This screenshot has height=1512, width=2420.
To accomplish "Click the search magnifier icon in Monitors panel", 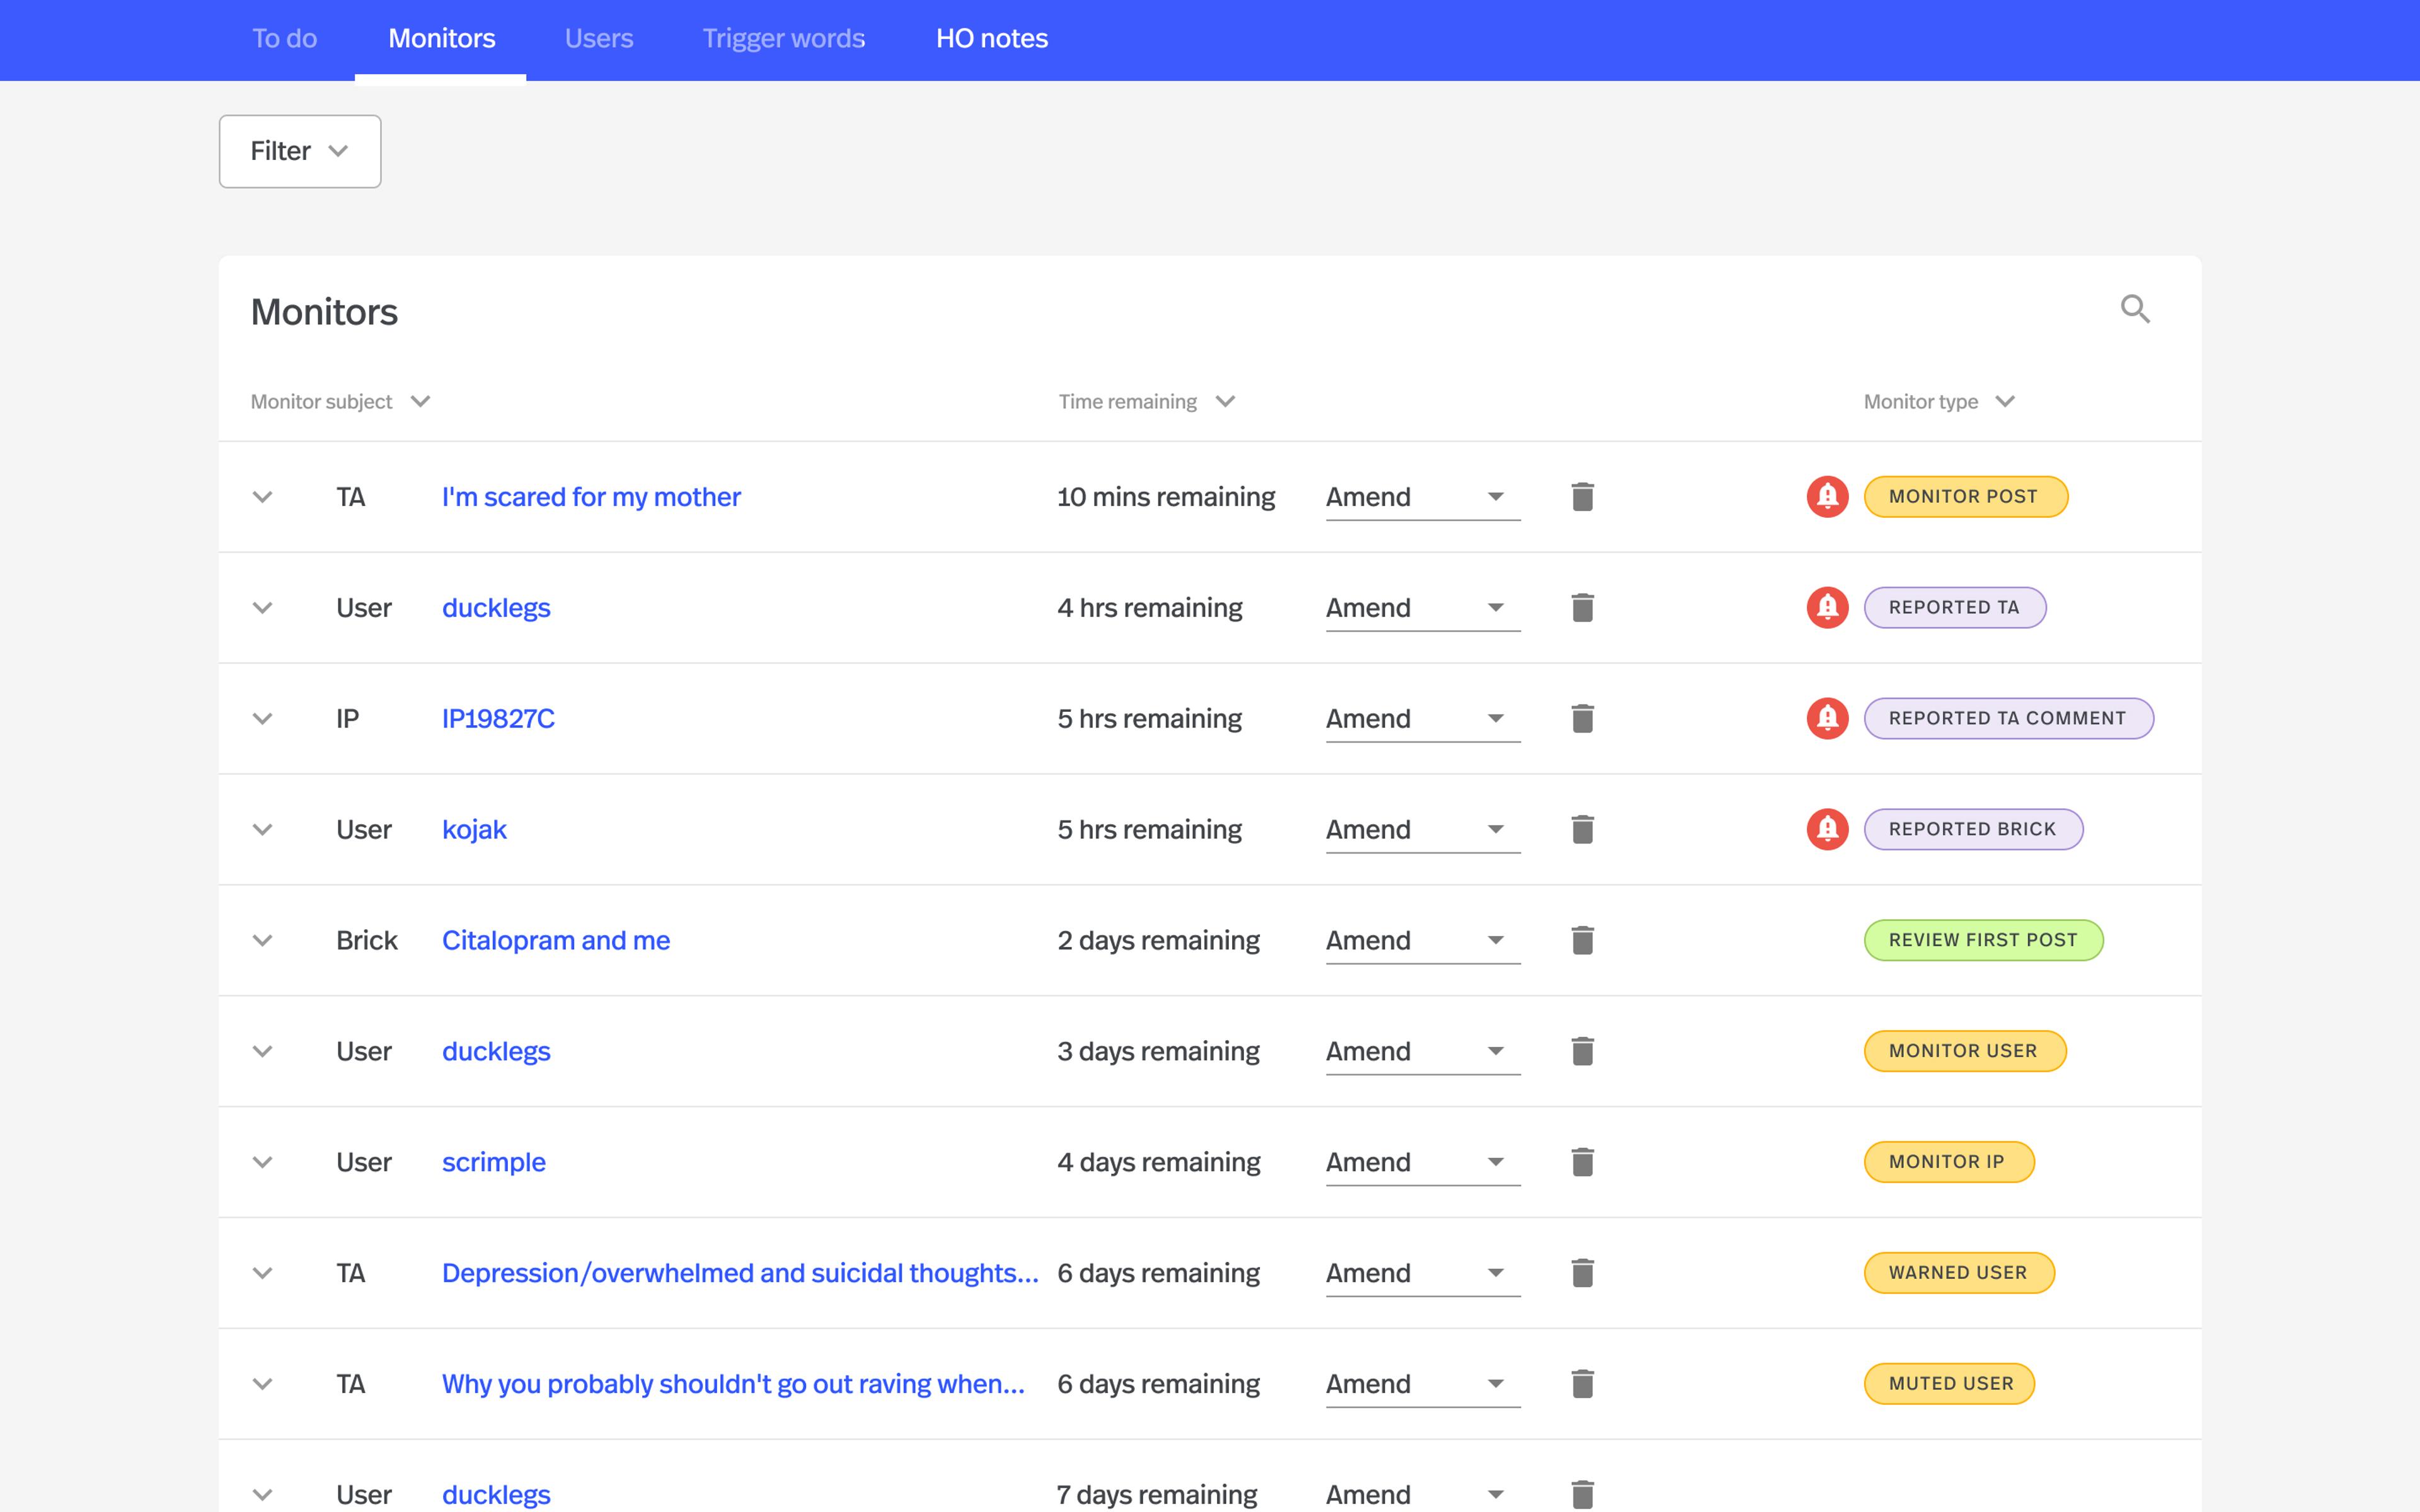I will [2135, 309].
